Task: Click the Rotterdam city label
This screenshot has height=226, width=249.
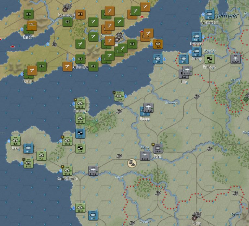Action: [197, 44]
